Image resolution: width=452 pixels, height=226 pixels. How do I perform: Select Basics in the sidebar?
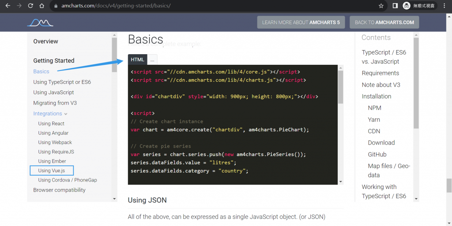pos(41,71)
